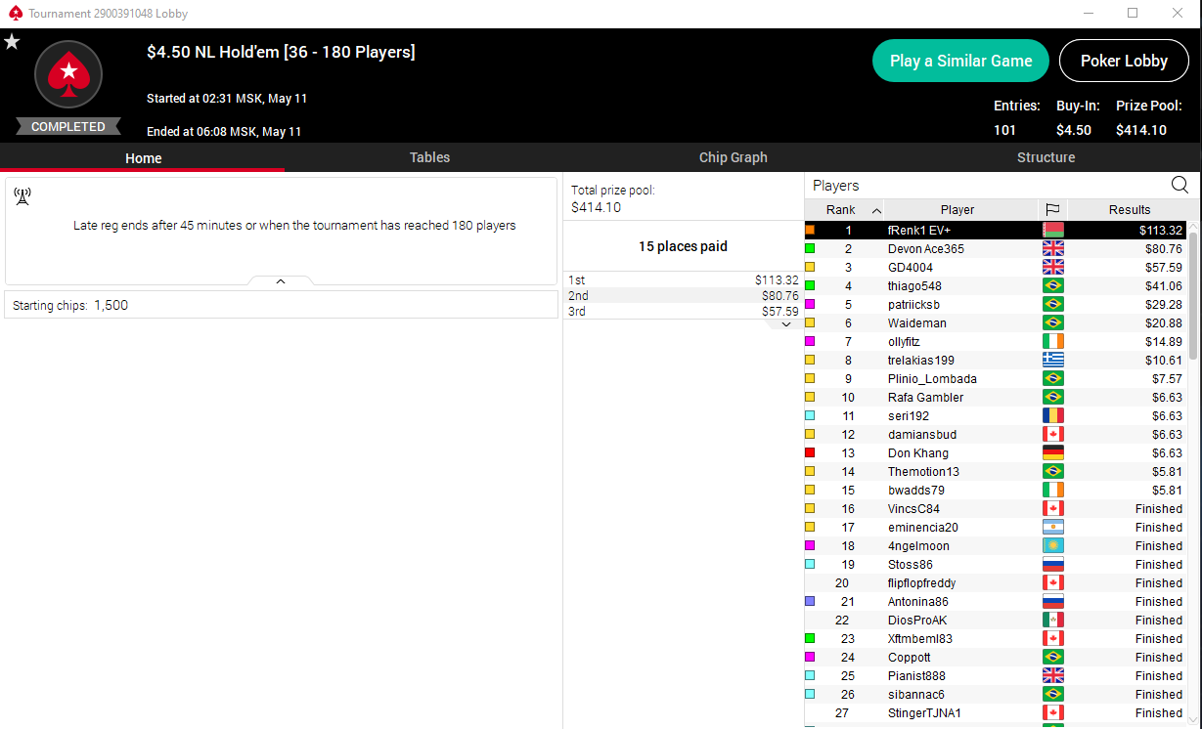Minimize the tournament lobby window

pos(1088,13)
